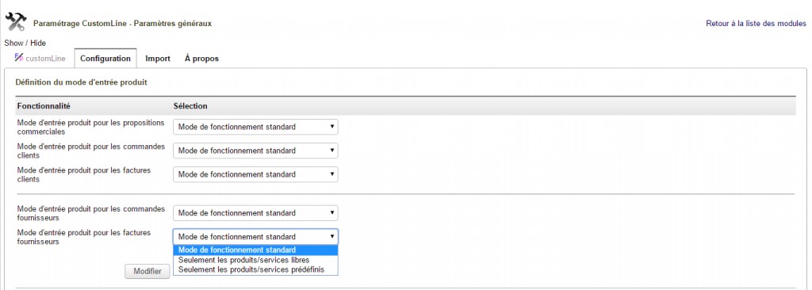Open the Configuration tab
The width and height of the screenshot is (812, 290).
click(105, 59)
